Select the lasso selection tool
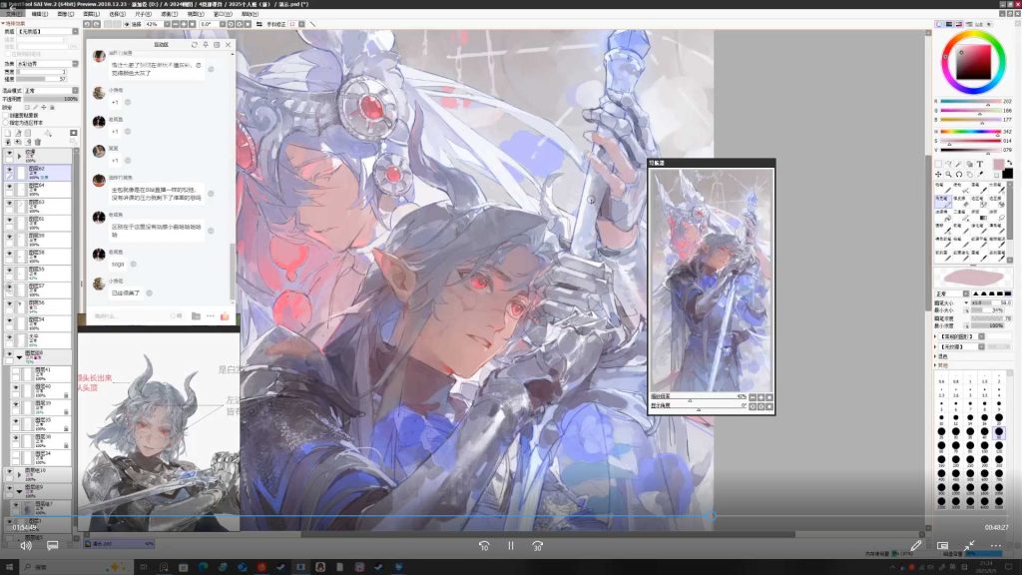The width and height of the screenshot is (1022, 575). tap(950, 164)
